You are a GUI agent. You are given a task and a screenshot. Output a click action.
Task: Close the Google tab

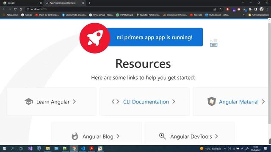[x=41, y=3]
